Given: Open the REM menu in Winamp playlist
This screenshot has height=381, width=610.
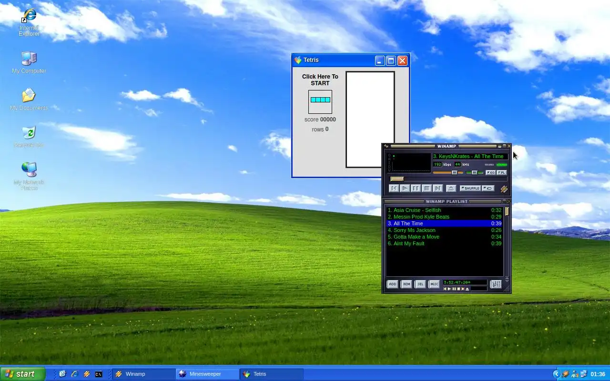Looking at the screenshot, I should (x=406, y=284).
